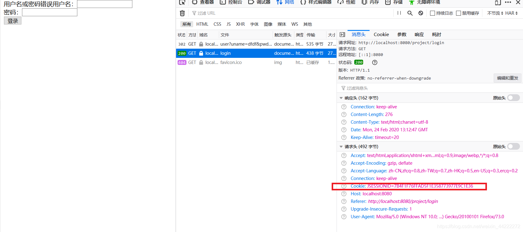
Task: Select the 404 favicon.ico request row
Action: pos(256,62)
